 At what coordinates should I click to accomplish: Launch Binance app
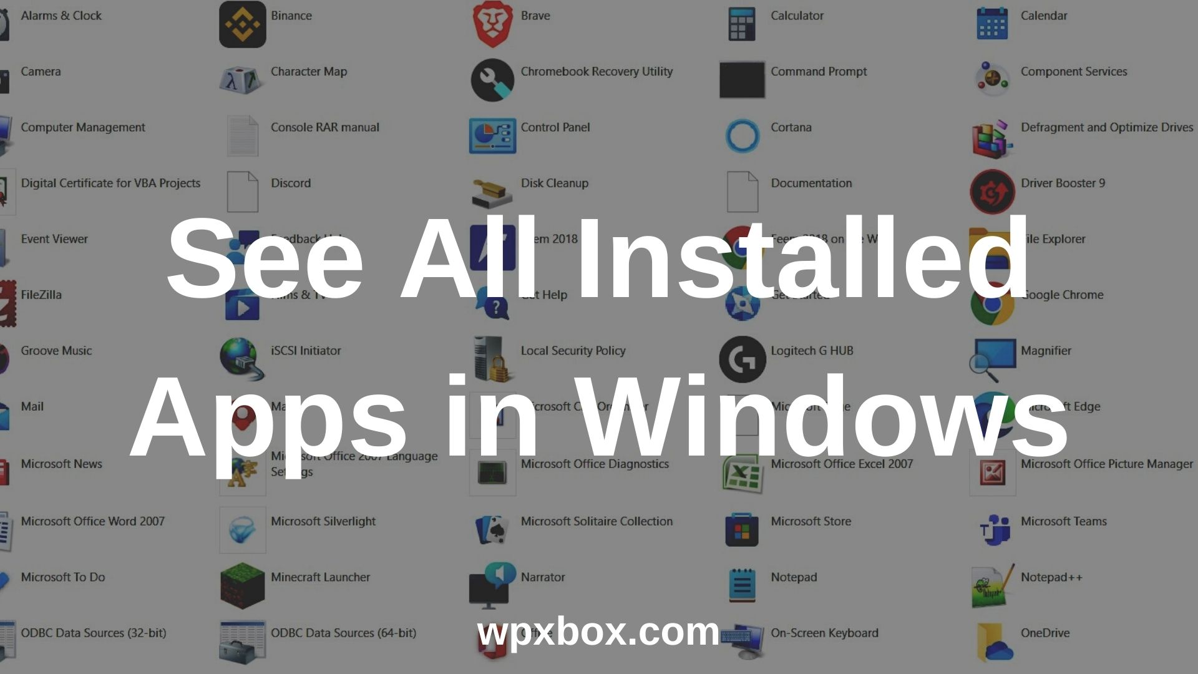click(243, 25)
